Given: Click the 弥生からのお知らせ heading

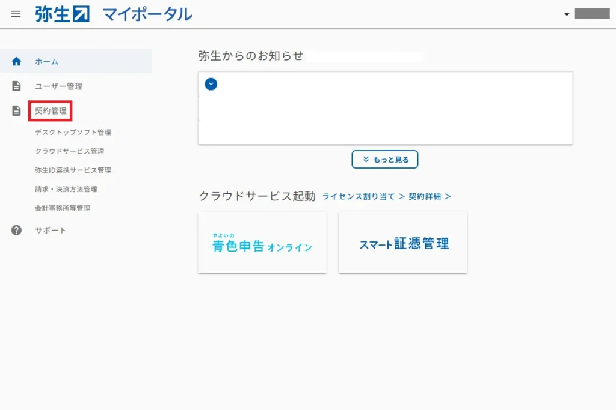Looking at the screenshot, I should (x=251, y=56).
